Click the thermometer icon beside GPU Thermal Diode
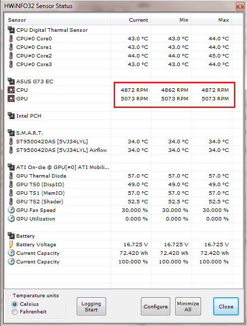 click(11, 176)
